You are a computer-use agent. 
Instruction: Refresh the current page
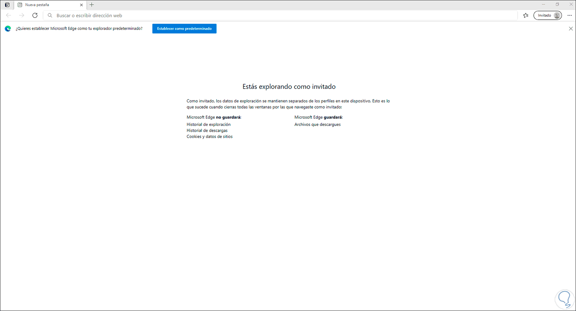pyautogui.click(x=35, y=15)
